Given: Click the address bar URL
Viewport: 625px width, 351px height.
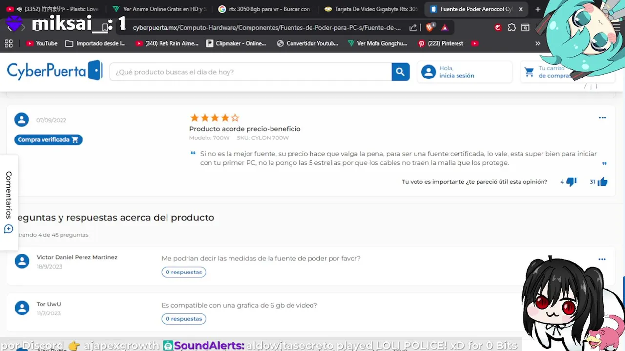Looking at the screenshot, I should click(267, 28).
